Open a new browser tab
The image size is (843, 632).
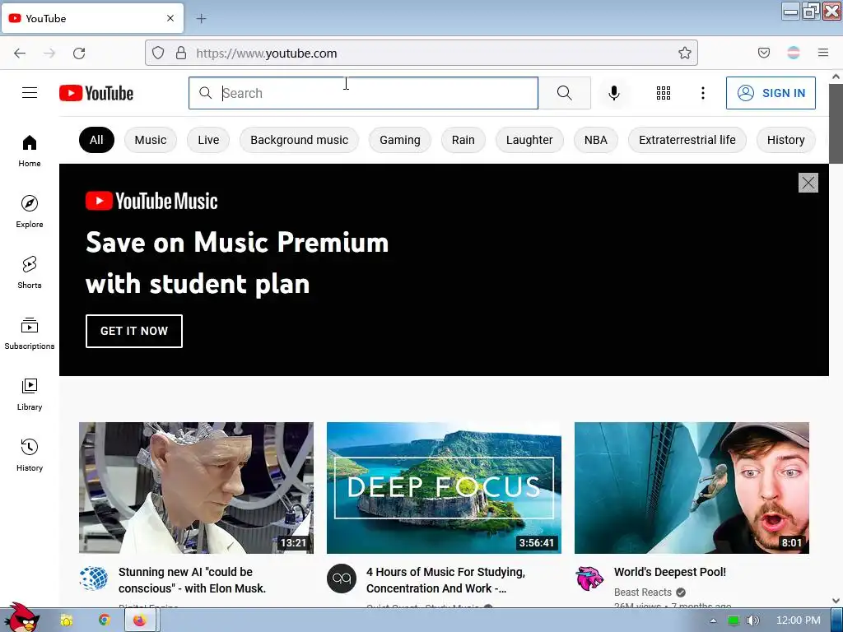click(x=201, y=19)
